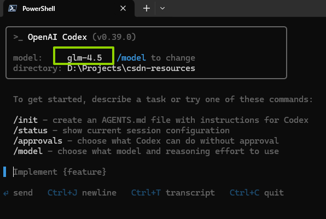The height and width of the screenshot is (219, 326).
Task: Click the /model command in the list
Action: [x=28, y=151]
